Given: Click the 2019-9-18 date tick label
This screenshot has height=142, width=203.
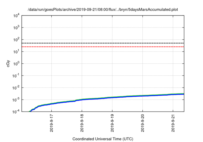Looking at the screenshot, I should point(82,123).
